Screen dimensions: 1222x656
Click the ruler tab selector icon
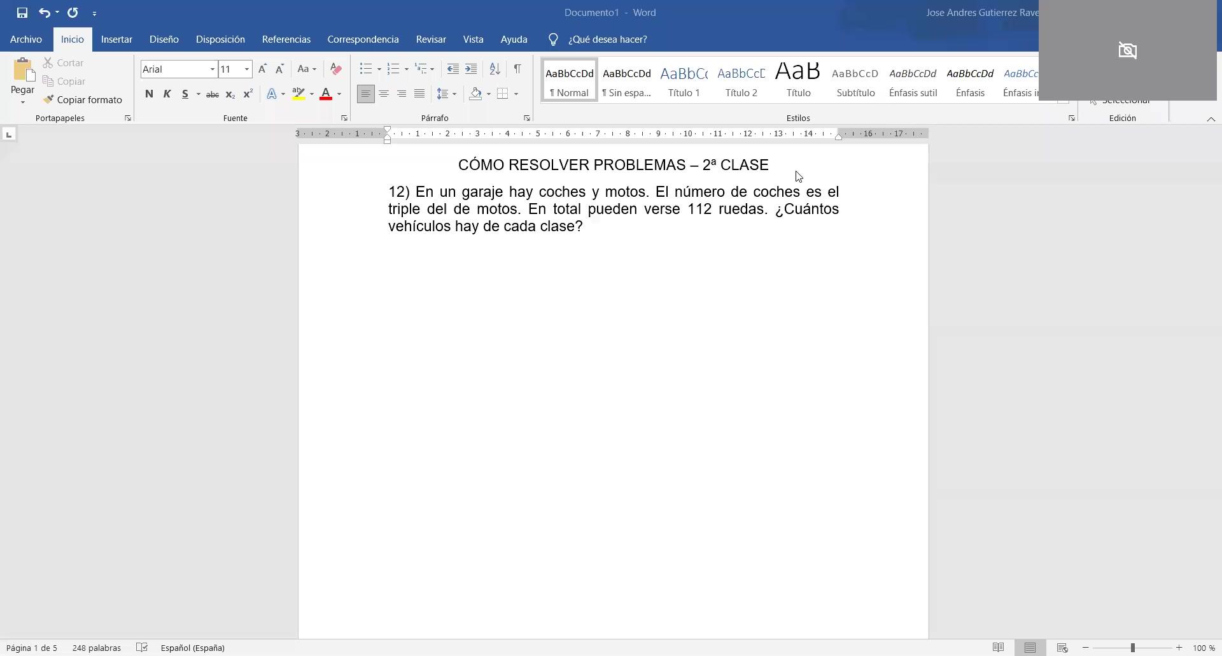tap(9, 134)
